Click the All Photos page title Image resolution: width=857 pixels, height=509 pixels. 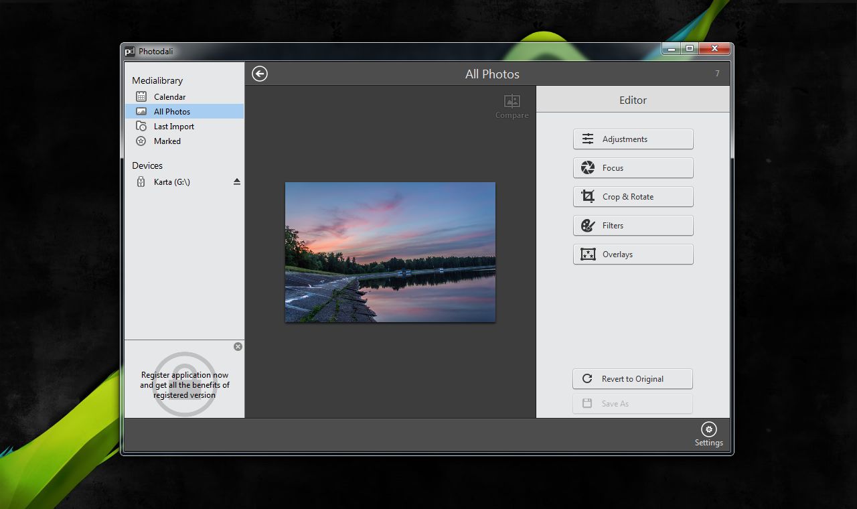coord(492,74)
